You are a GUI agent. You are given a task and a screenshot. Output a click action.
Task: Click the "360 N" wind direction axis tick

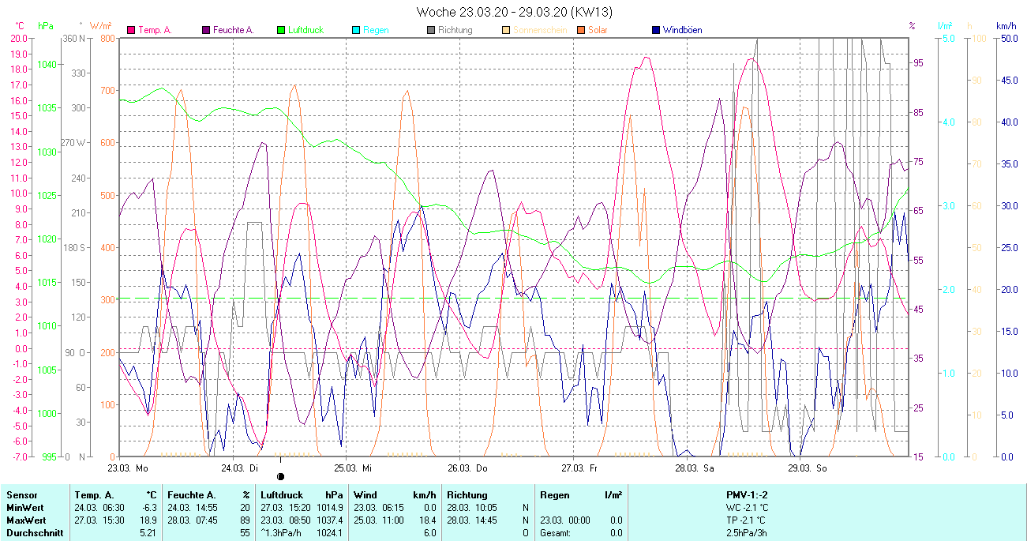73,38
